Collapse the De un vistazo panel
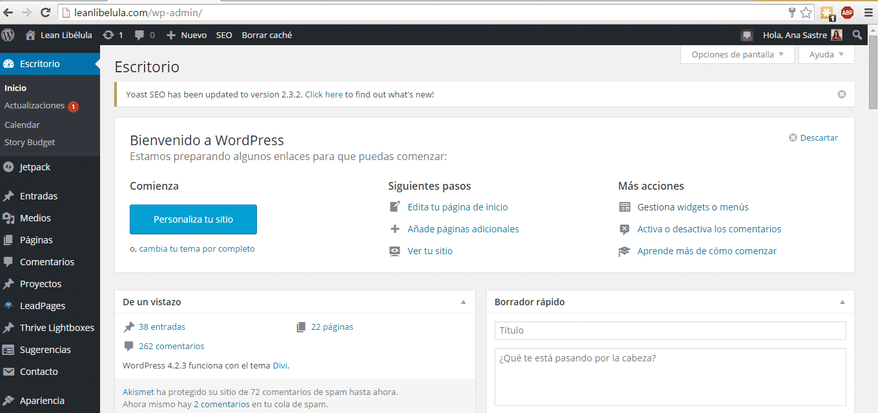Viewport: 878px width, 413px height. tap(463, 302)
